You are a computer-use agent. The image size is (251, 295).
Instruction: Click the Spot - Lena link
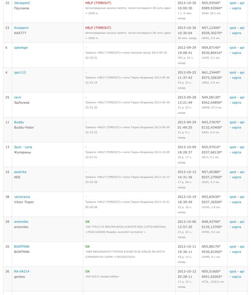coord(23,147)
